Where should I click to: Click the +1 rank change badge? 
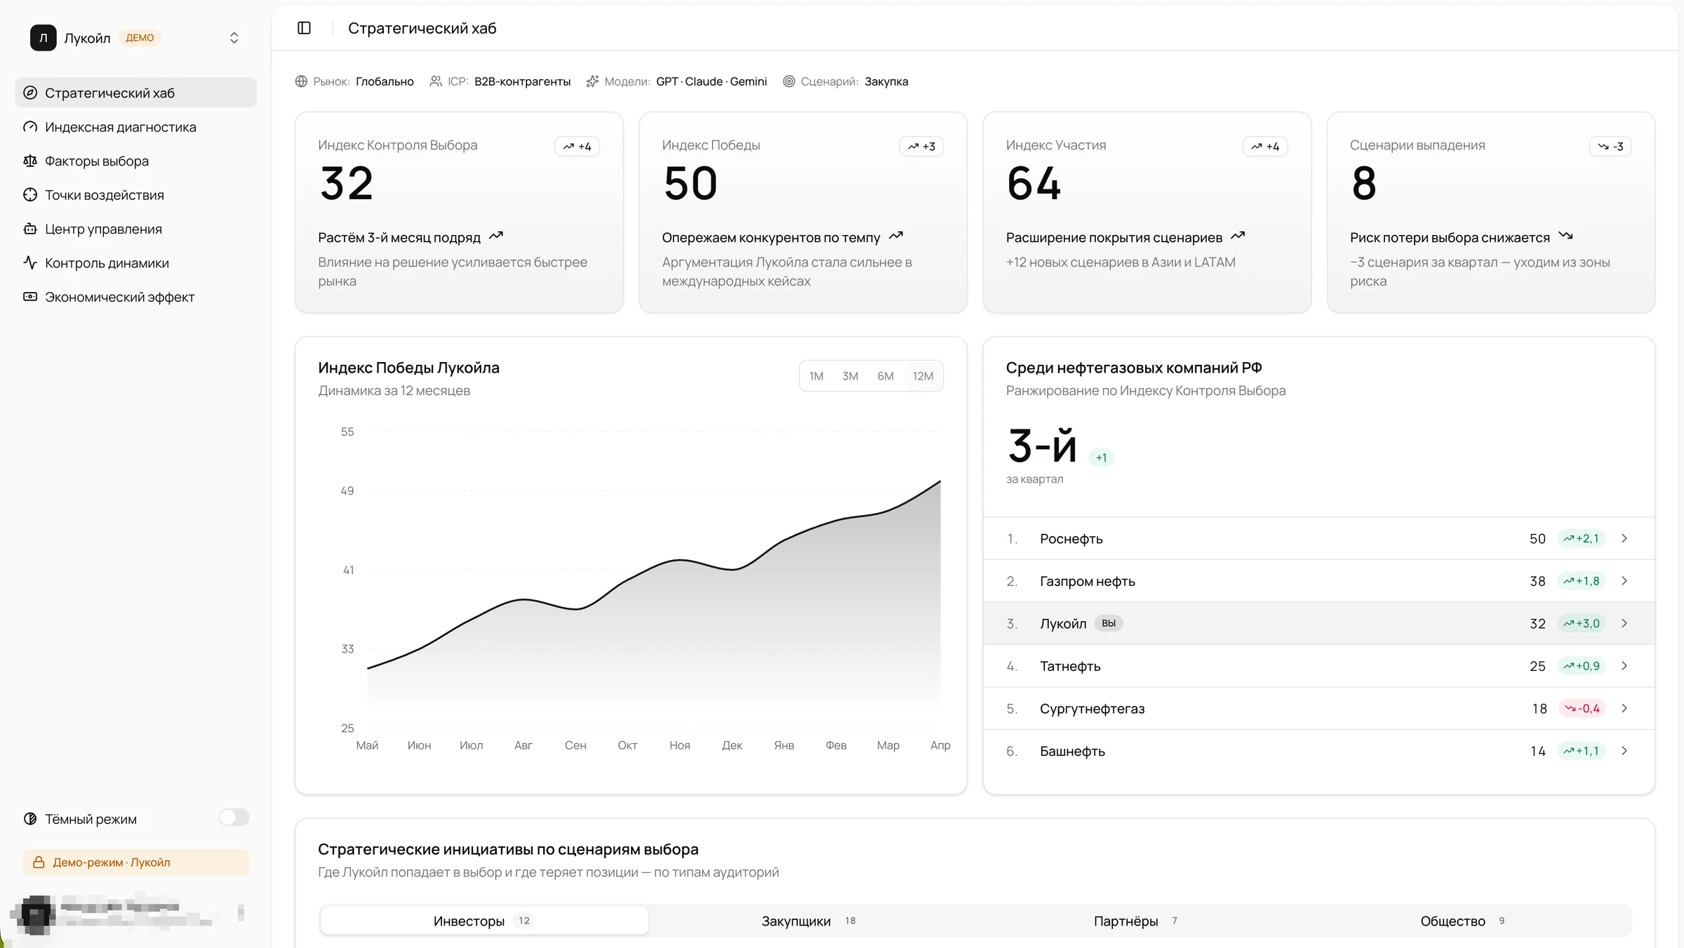(1101, 458)
